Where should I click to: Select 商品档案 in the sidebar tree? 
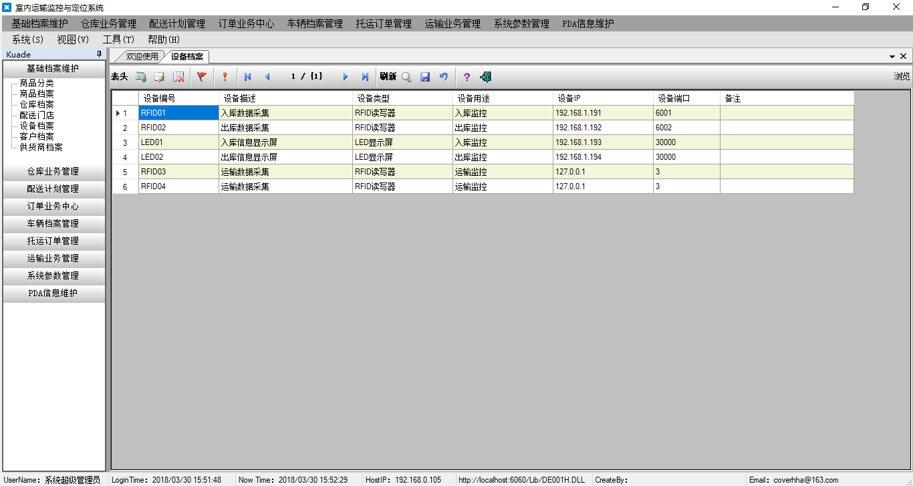pyautogui.click(x=37, y=94)
